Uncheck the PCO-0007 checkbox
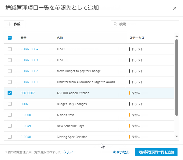The image size is (183, 160). tap(10, 93)
